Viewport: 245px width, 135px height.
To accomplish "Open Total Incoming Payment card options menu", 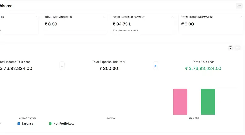I will [x=172, y=17].
